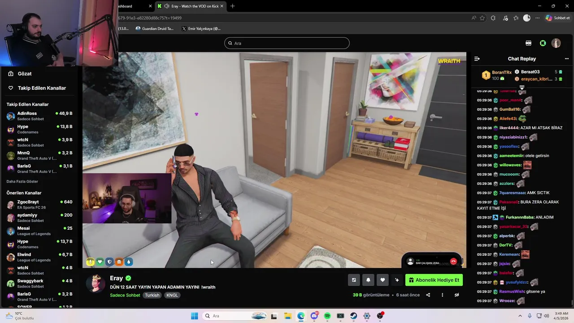The image size is (574, 323).
Task: Click Abonelik Hediye Et button
Action: pos(434,280)
